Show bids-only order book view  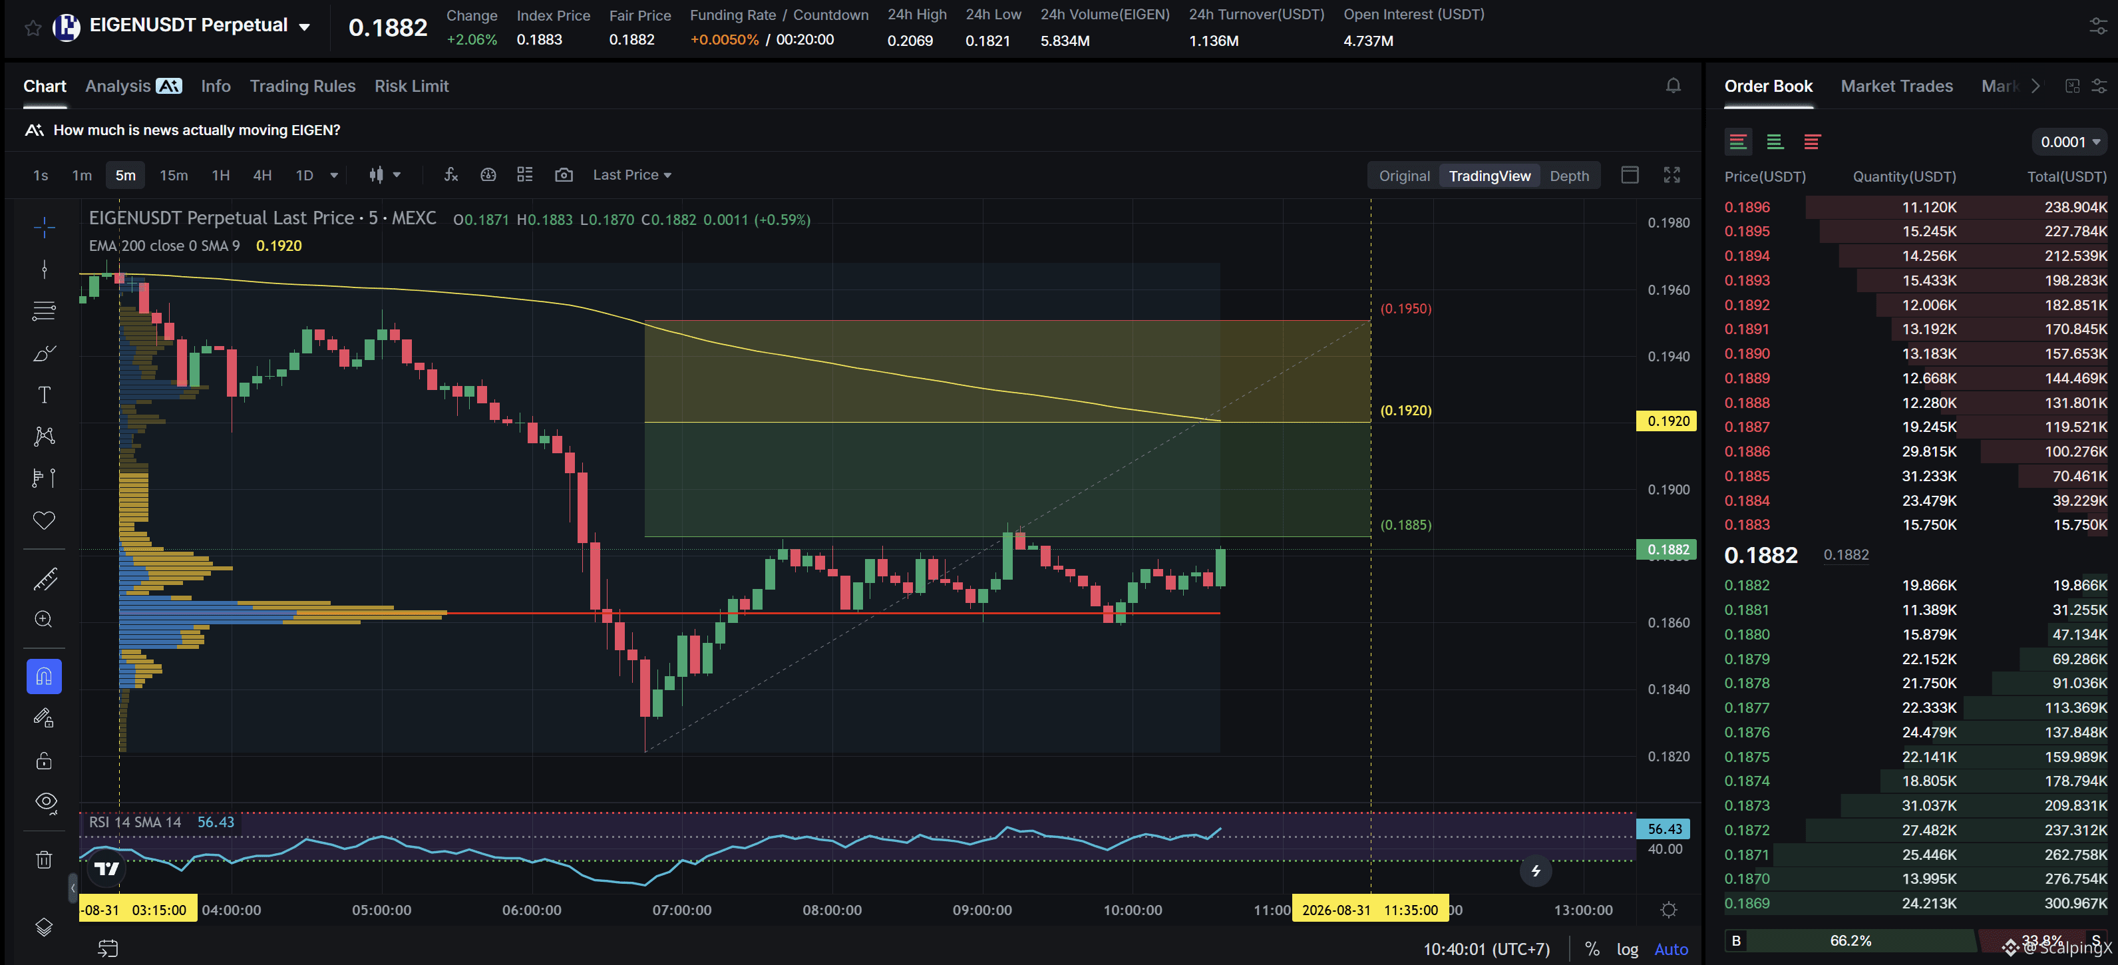[1775, 142]
